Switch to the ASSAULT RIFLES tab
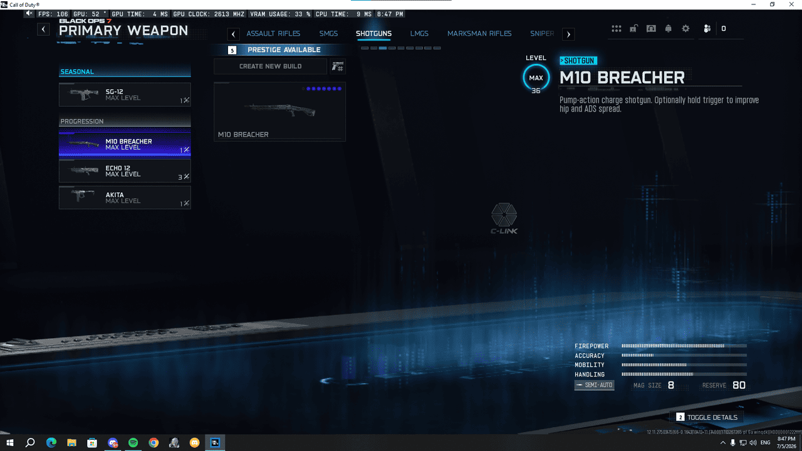 pyautogui.click(x=273, y=34)
